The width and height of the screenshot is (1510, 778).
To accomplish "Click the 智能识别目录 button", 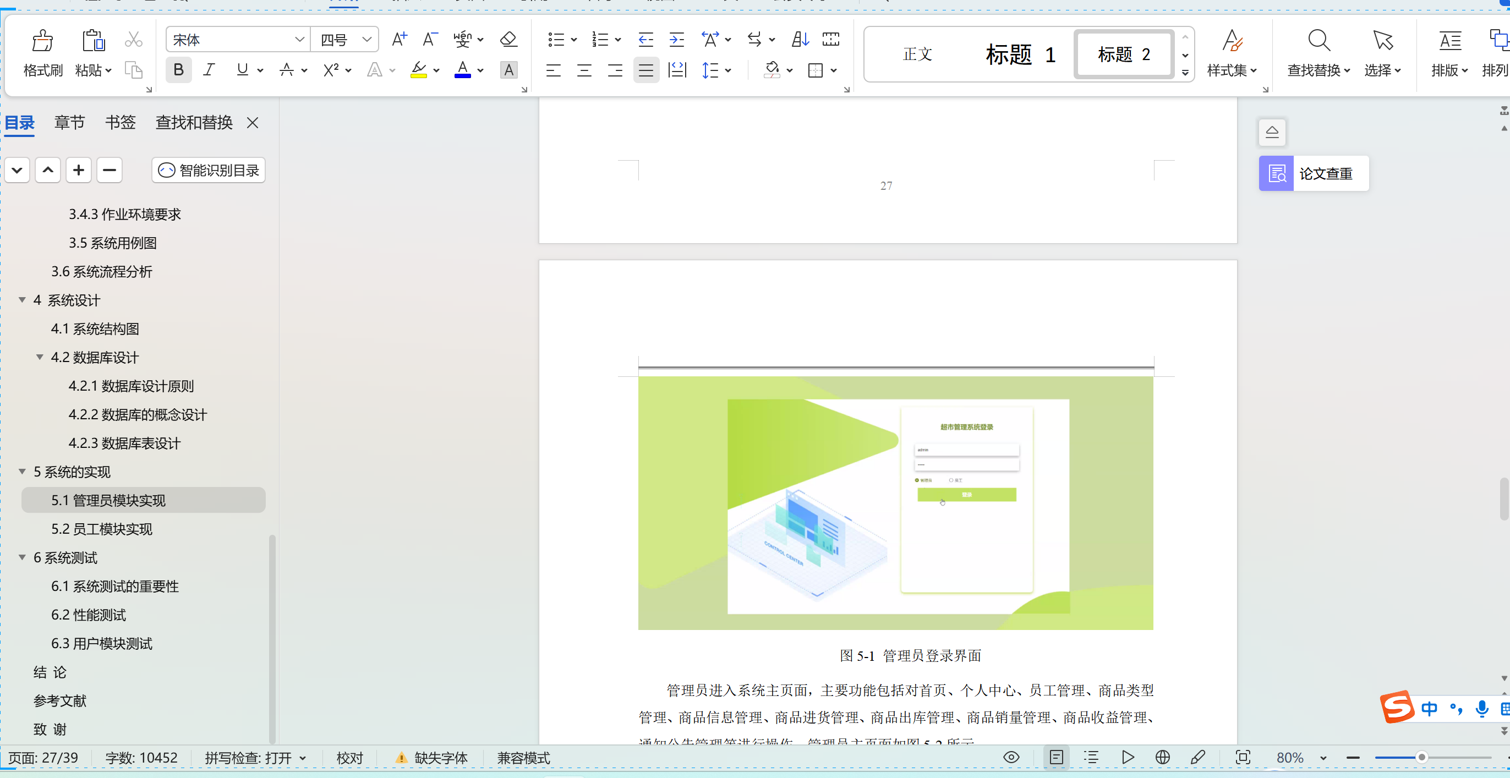I will tap(209, 171).
